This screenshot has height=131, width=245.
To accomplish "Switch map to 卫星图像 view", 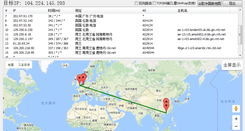I will pyautogui.click(x=24, y=65).
